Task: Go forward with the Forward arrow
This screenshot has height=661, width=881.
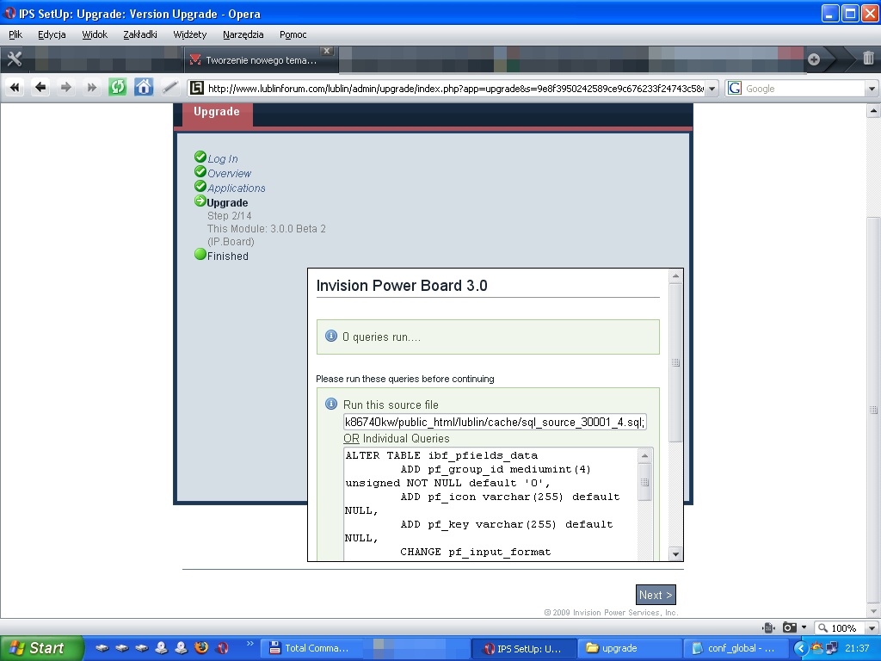Action: point(65,88)
